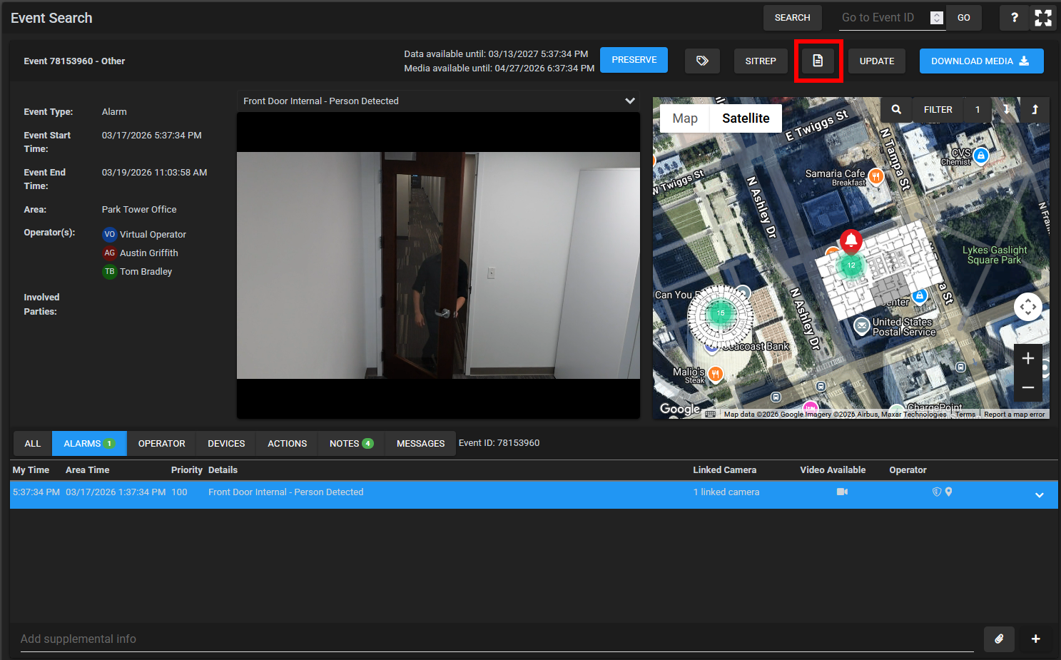Open the event report document icon
Image resolution: width=1061 pixels, height=660 pixels.
[818, 61]
